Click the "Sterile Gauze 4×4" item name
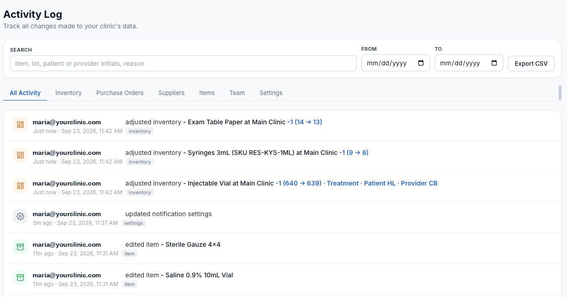 193,244
